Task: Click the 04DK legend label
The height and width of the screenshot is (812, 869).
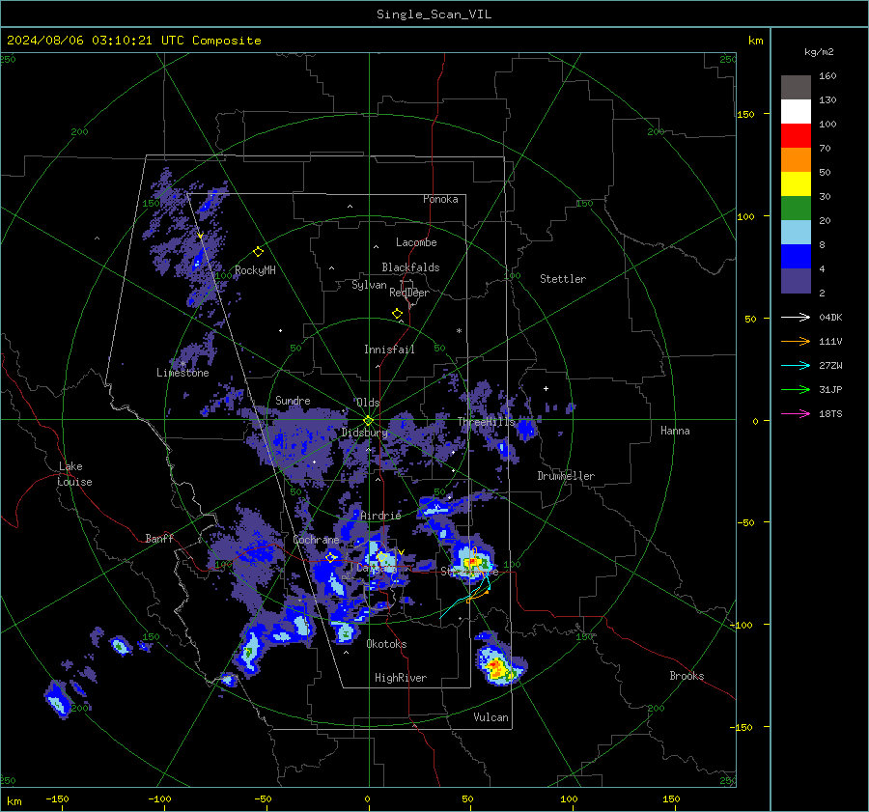Action: pyautogui.click(x=830, y=317)
